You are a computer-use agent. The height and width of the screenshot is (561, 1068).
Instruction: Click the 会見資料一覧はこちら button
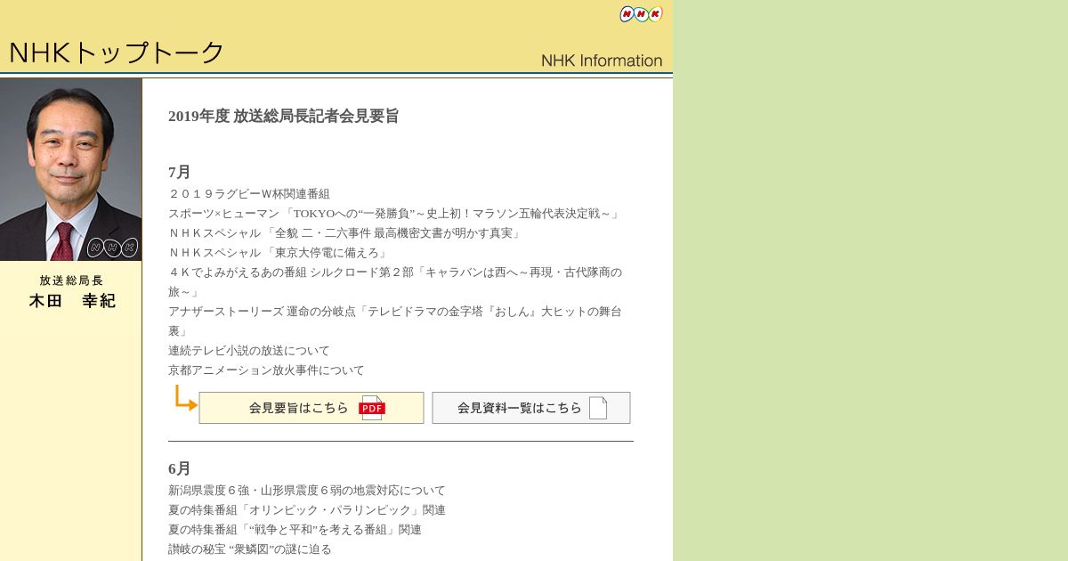531,408
